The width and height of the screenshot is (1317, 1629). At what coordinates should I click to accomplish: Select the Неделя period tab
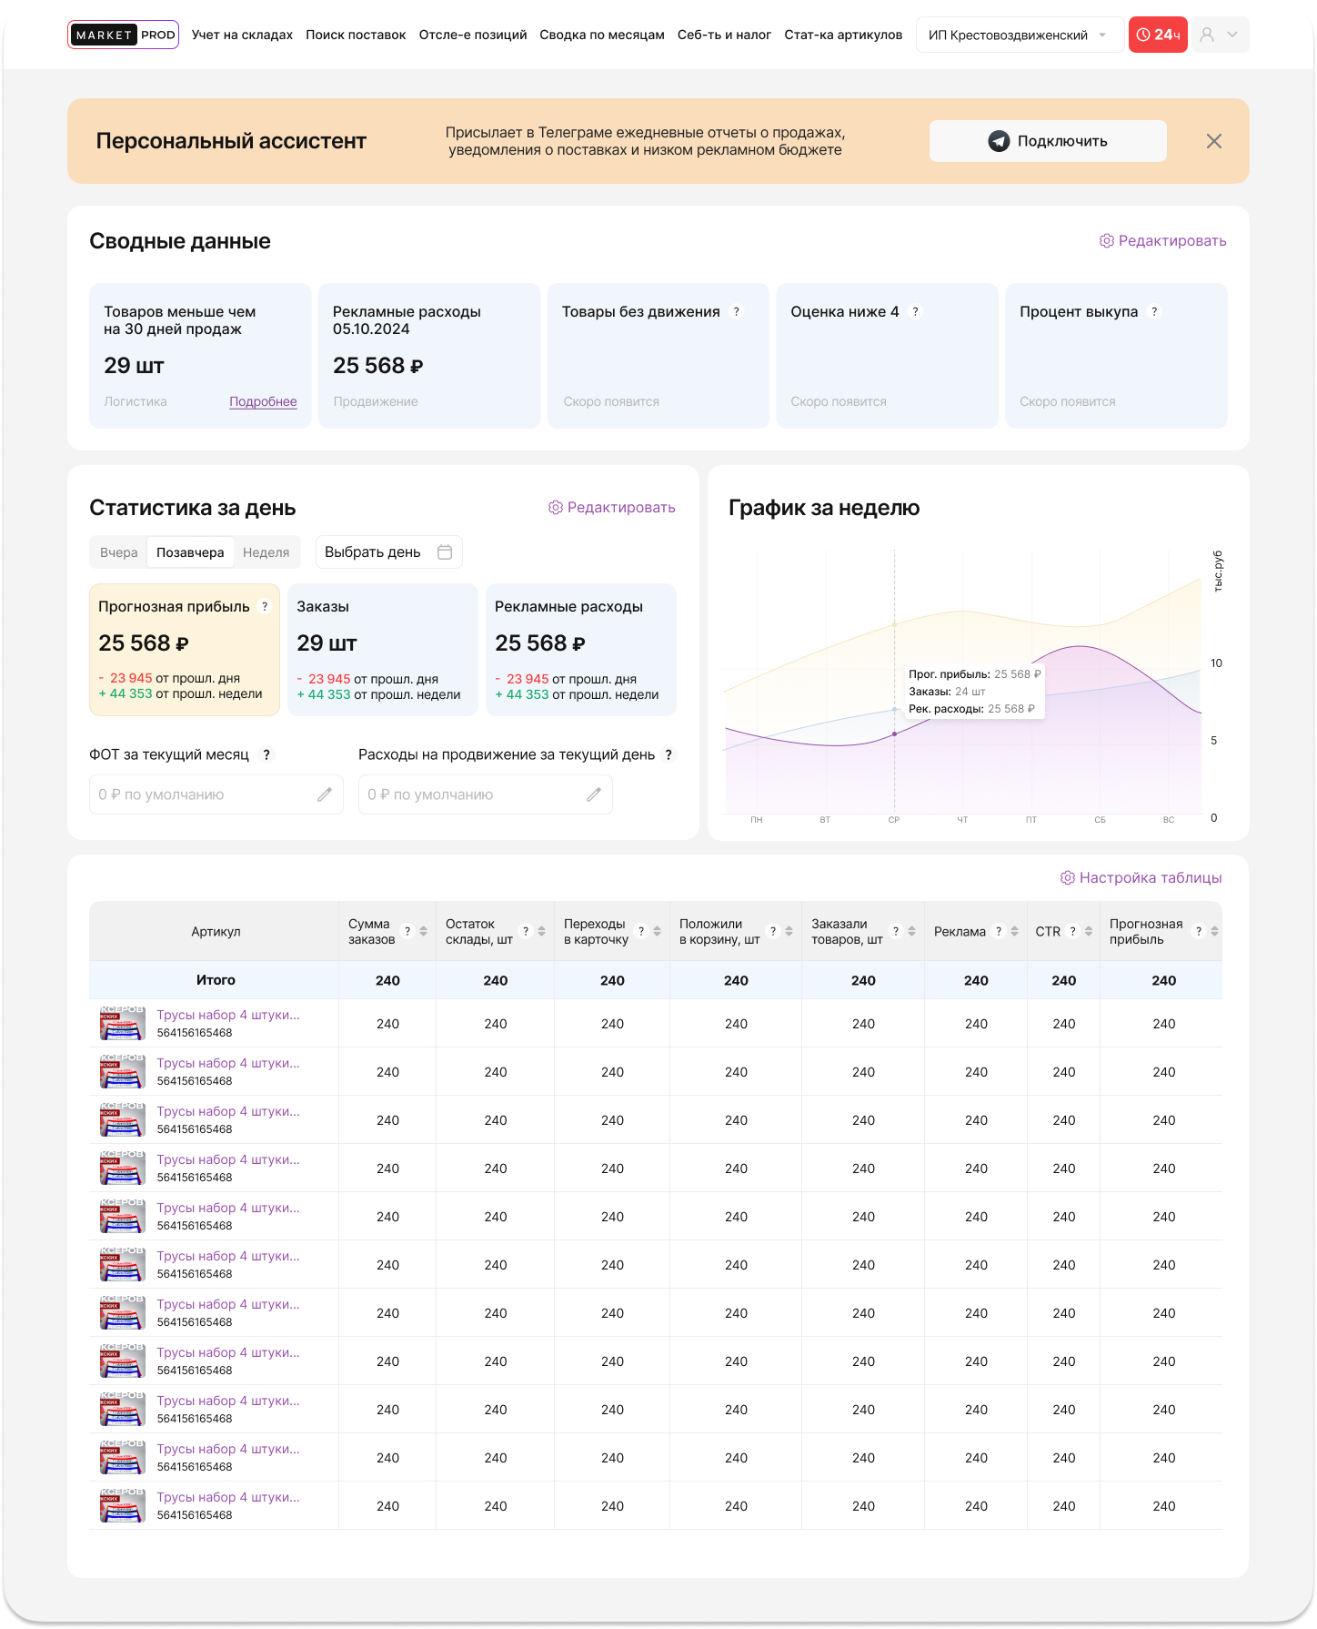click(x=266, y=552)
